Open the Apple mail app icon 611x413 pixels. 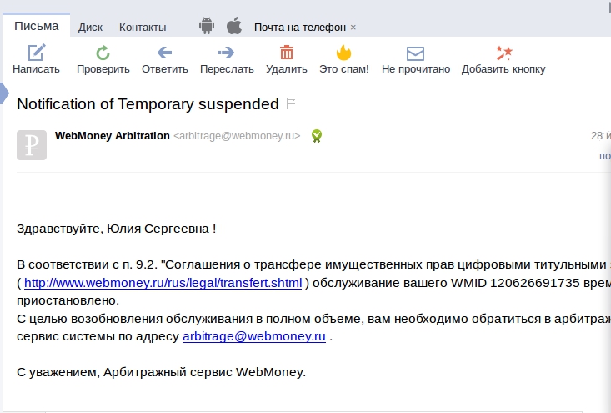(x=234, y=26)
